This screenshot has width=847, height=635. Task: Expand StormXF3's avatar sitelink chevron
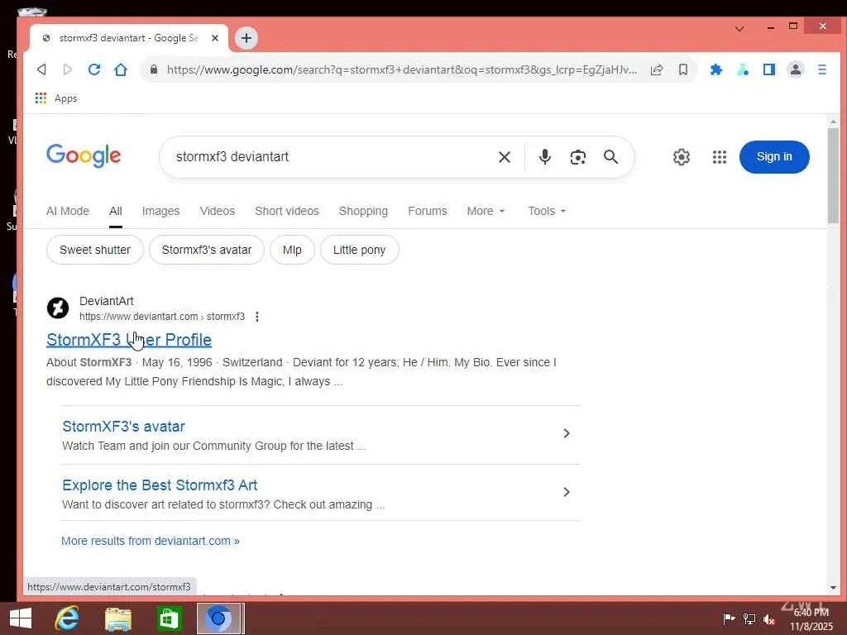click(566, 433)
